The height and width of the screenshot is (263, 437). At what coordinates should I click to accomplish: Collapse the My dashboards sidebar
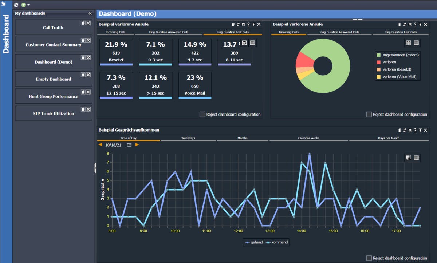click(x=90, y=13)
